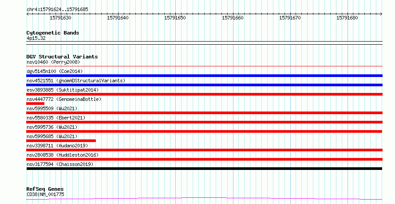Click the nsv5995509 (Wu2021) label
The image size is (395, 204).
(x=52, y=108)
